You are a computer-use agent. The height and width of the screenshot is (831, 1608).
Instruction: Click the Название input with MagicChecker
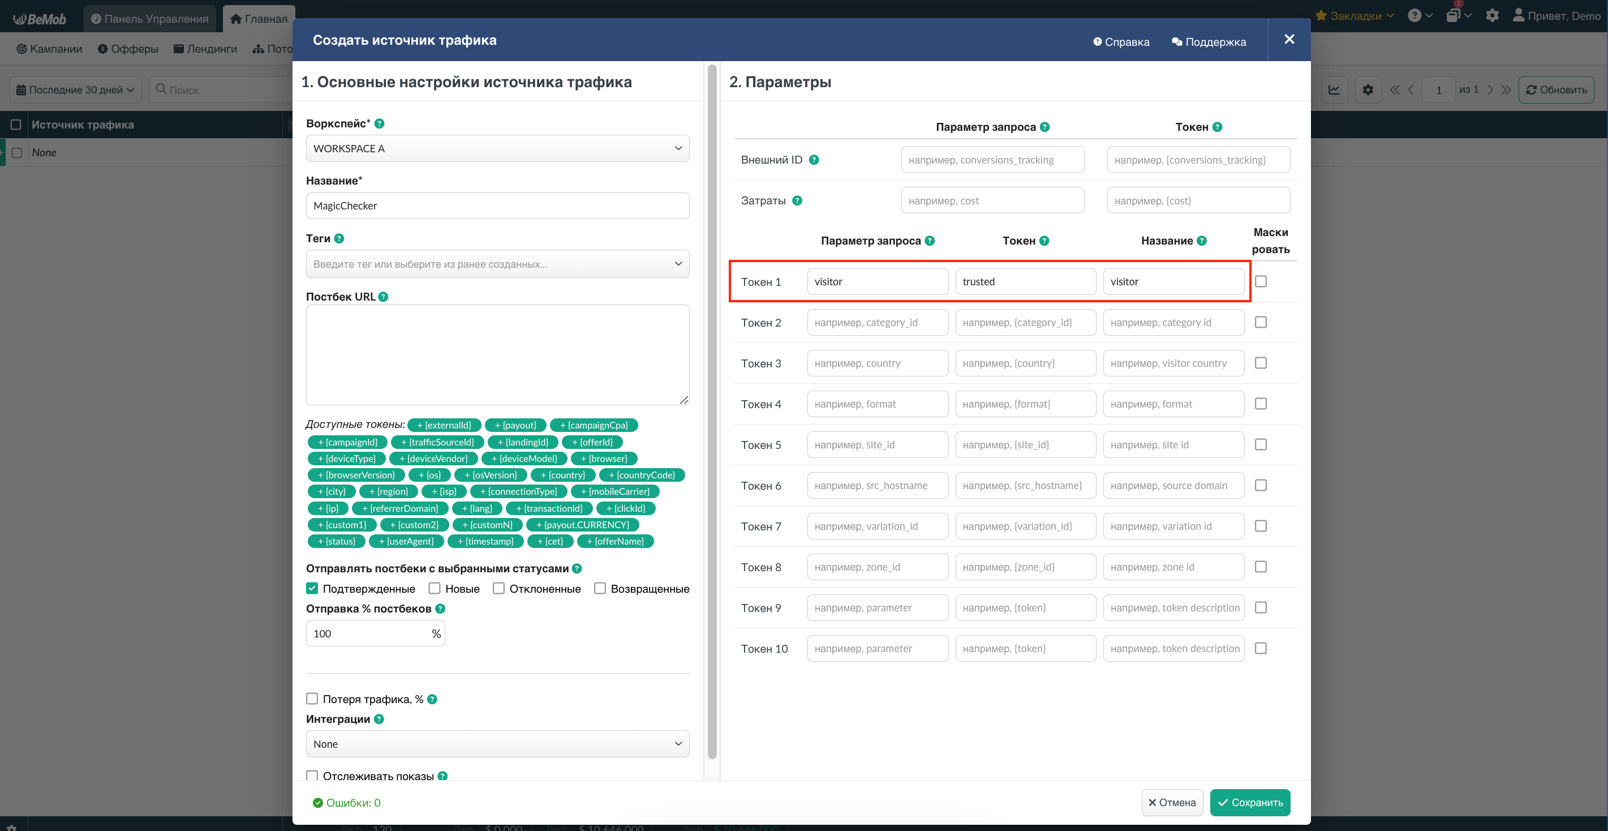coord(497,206)
